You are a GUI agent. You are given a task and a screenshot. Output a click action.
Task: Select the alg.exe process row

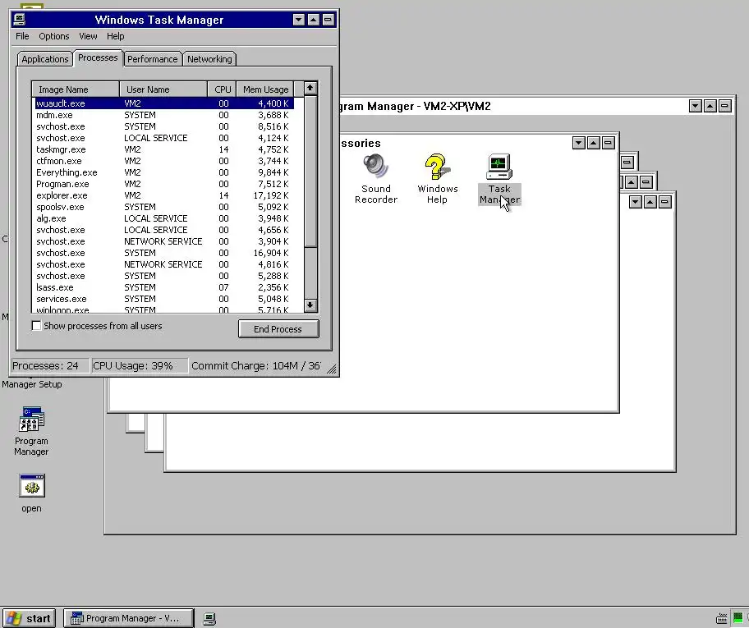[x=164, y=218]
